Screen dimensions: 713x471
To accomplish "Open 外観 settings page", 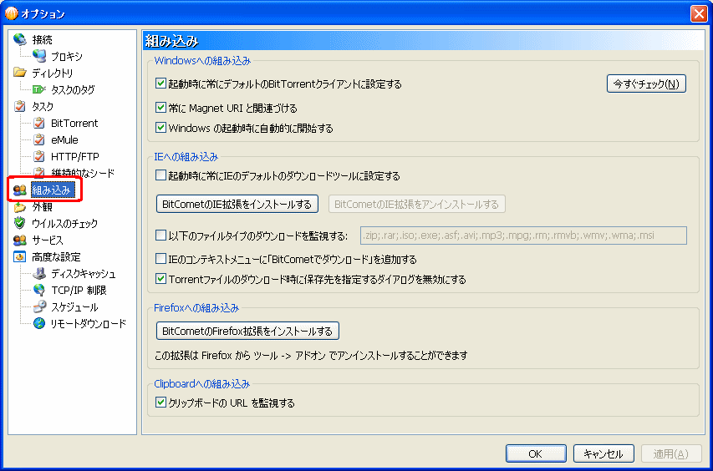I will (x=42, y=207).
